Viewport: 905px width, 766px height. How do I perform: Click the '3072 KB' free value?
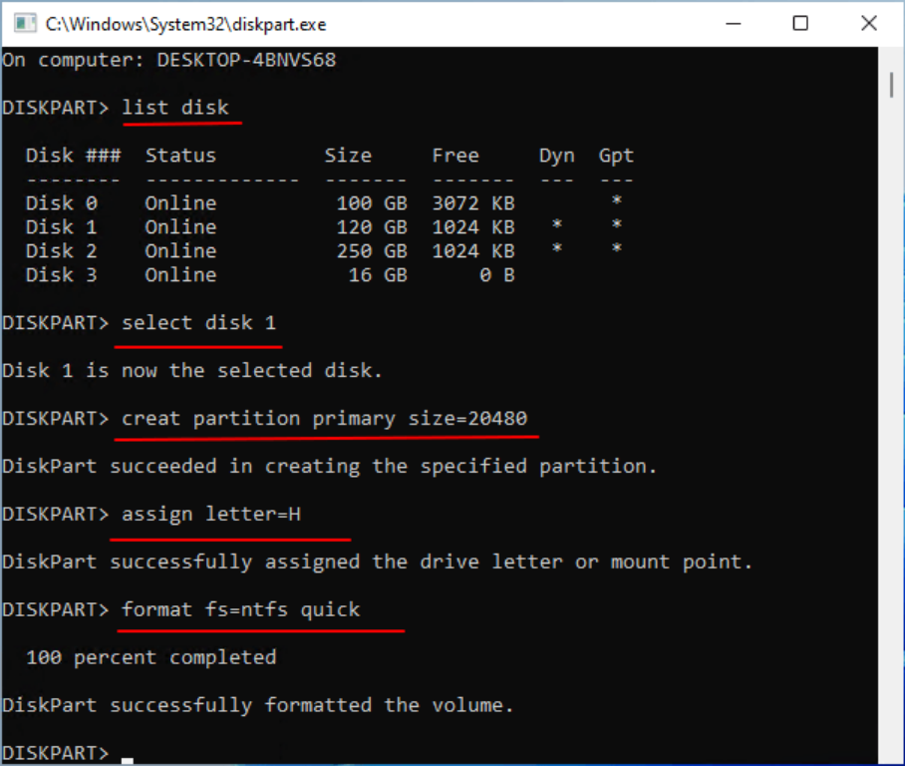point(473,203)
